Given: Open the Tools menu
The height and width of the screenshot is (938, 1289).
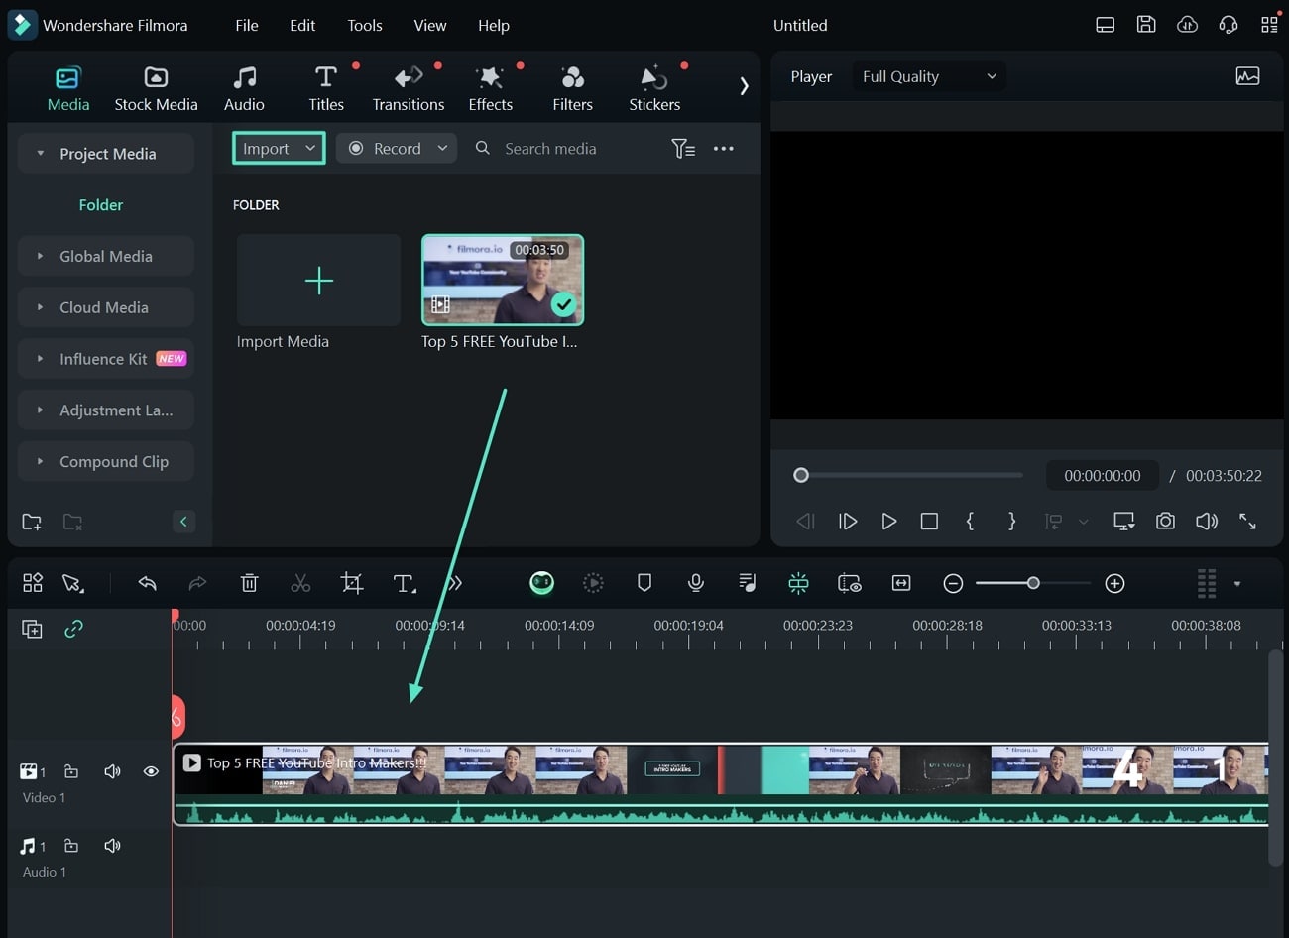Looking at the screenshot, I should pyautogui.click(x=365, y=25).
